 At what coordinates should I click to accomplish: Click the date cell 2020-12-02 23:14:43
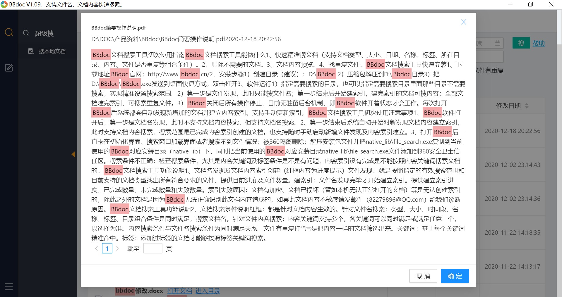513,165
